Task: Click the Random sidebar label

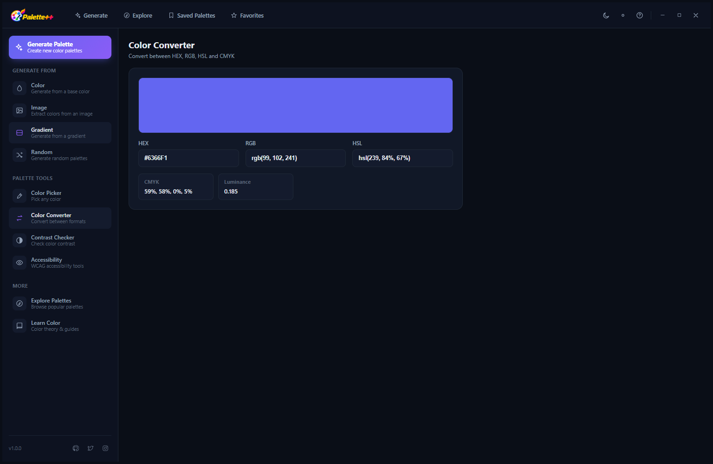Action: click(x=42, y=152)
